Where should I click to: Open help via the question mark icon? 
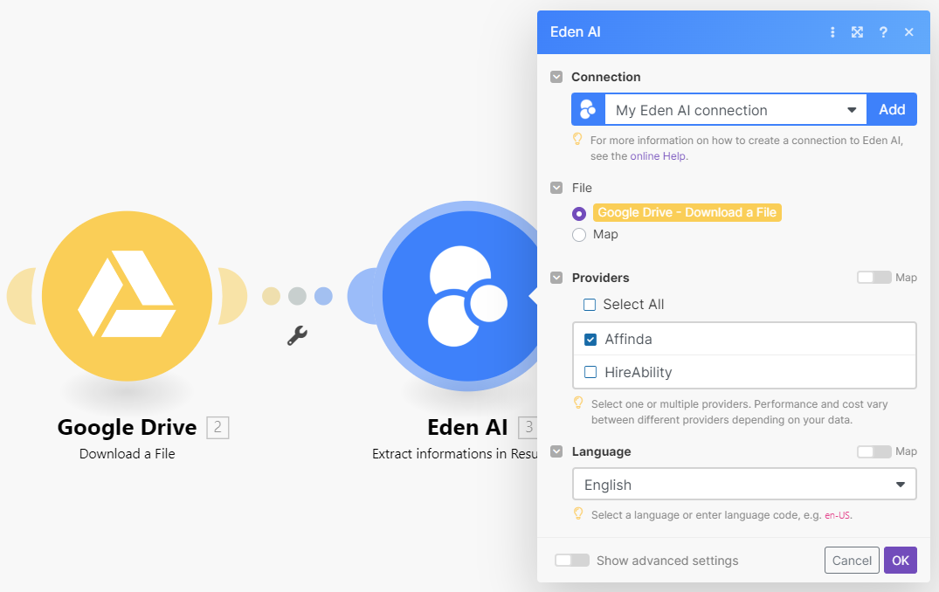pos(883,32)
